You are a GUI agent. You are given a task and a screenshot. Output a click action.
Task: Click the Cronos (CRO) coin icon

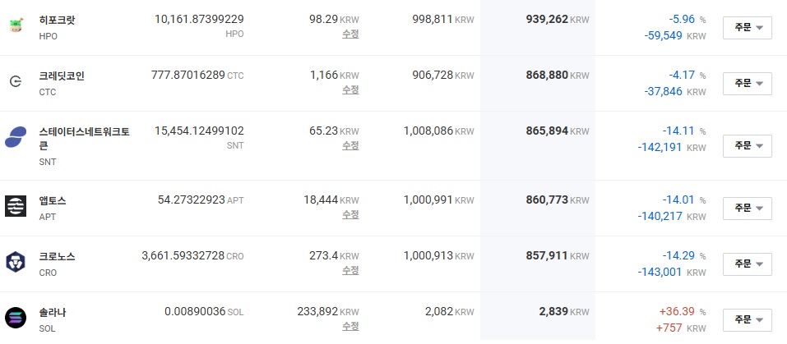16,262
